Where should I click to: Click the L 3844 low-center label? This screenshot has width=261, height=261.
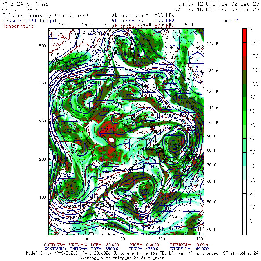(x=72, y=188)
